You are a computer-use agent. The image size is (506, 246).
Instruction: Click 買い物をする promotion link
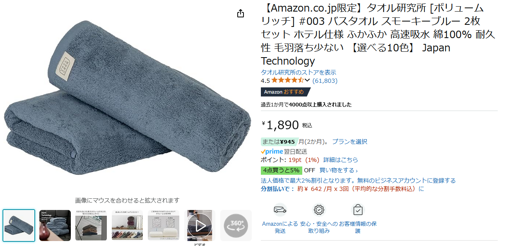[338, 170]
